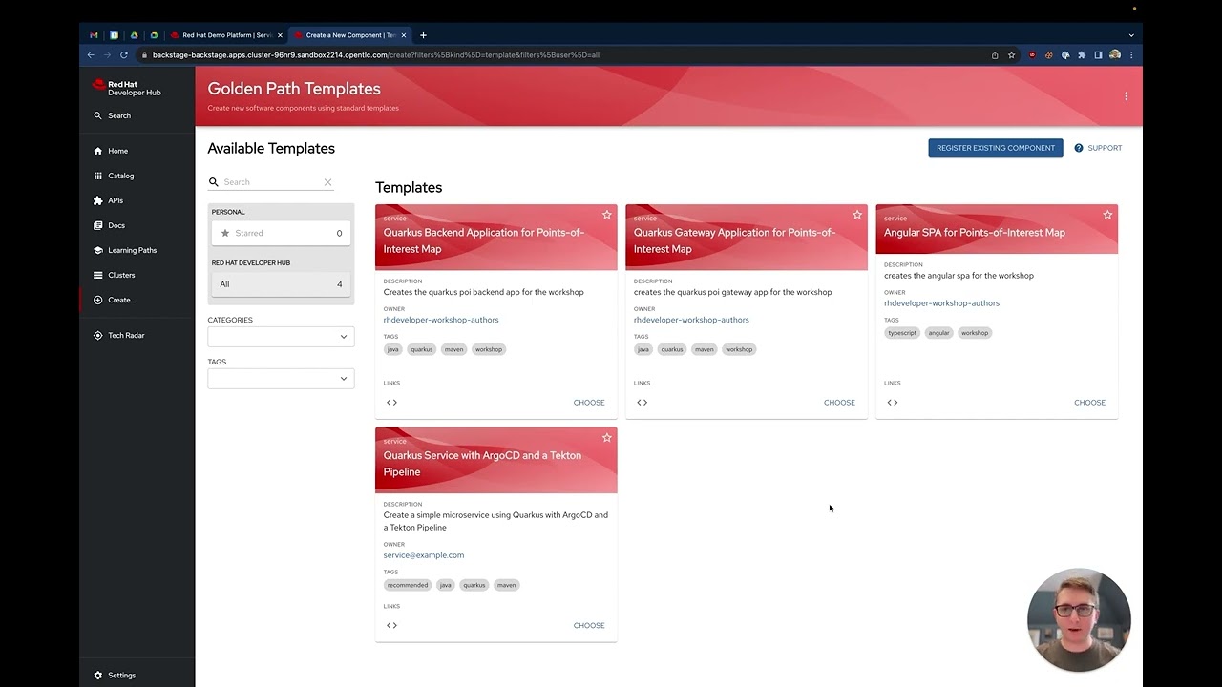Choose the Quarkus Service ArgoCD Tekton template

point(589,625)
